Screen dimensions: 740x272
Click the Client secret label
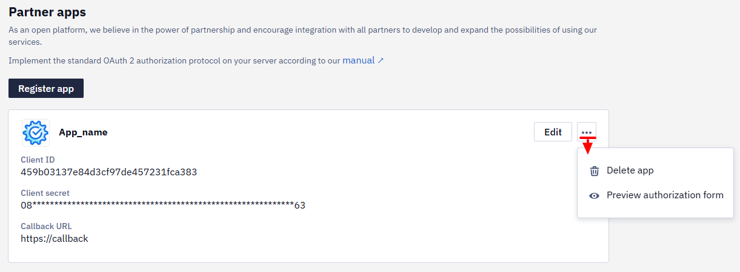45,193
